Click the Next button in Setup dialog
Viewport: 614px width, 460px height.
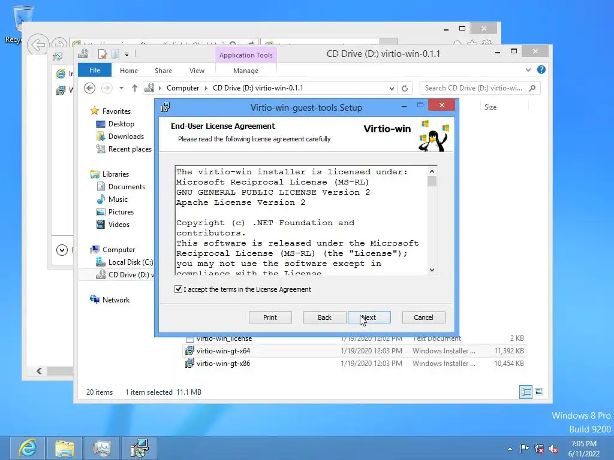369,317
